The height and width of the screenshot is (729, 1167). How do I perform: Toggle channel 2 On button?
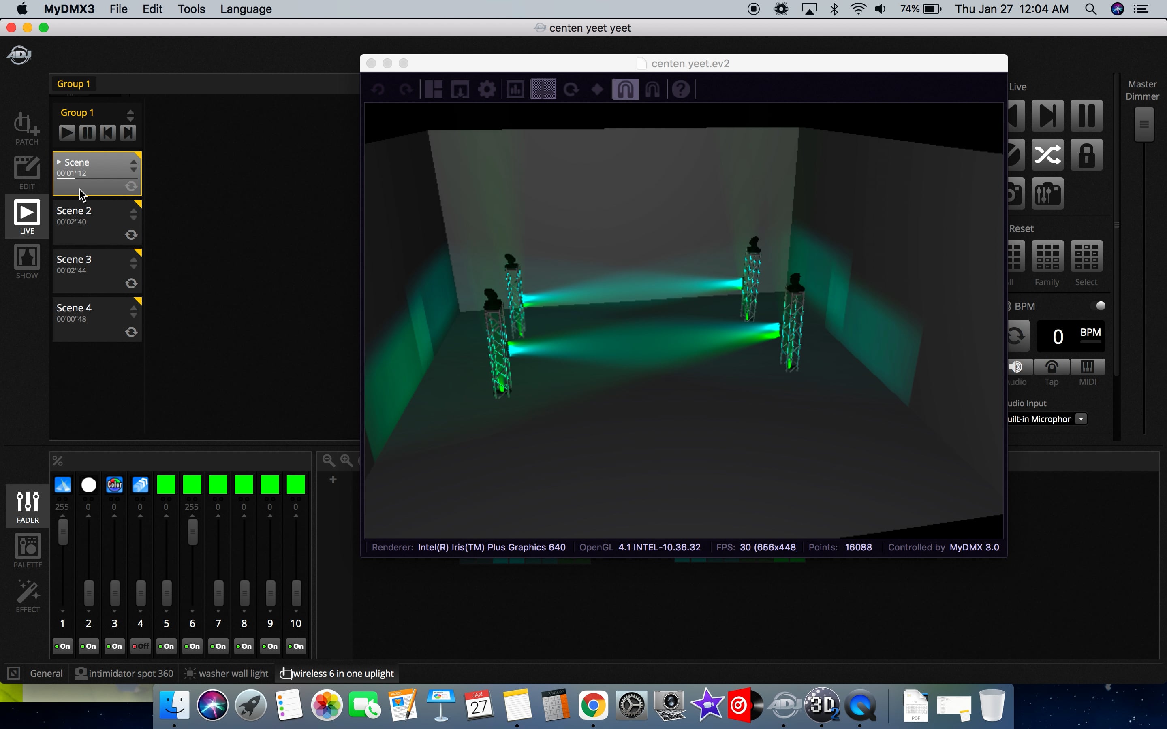click(x=89, y=646)
